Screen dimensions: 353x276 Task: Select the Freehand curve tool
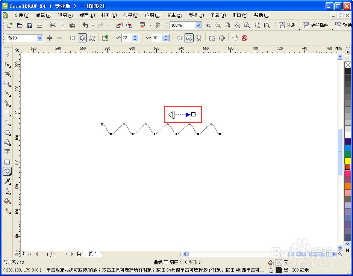tap(7, 94)
